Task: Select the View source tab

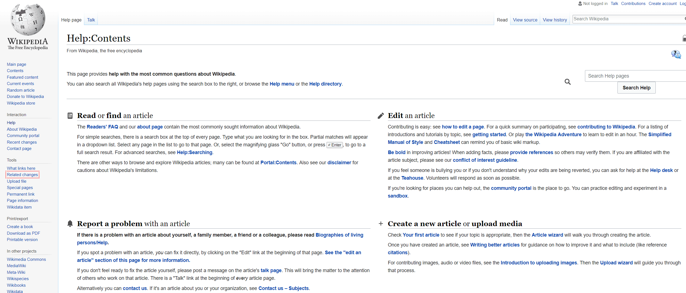Action: (525, 20)
